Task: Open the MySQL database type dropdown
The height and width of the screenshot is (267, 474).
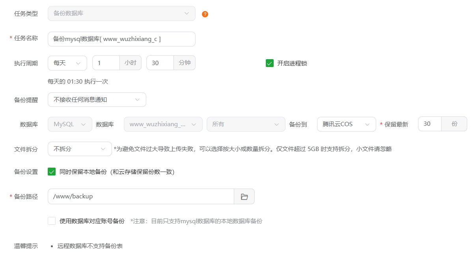Action: 69,124
